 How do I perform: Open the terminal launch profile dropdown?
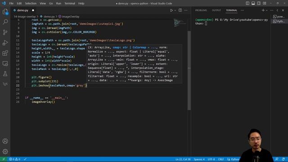267,10
